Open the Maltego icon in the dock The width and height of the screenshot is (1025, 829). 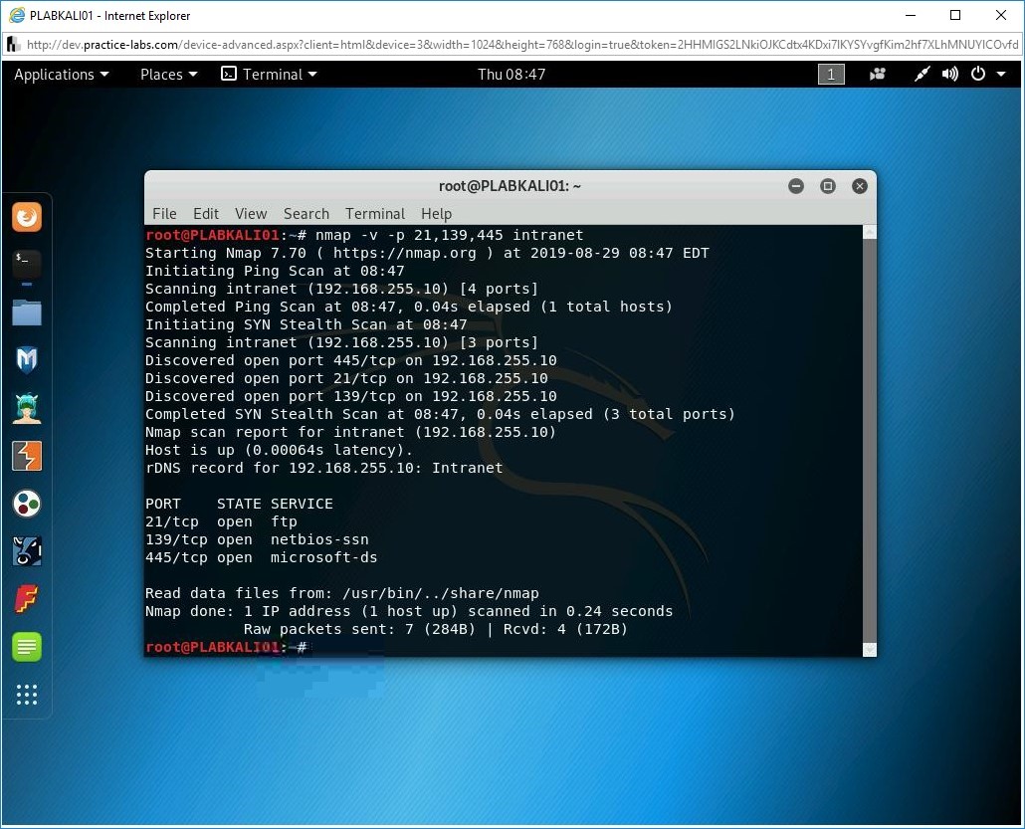27,504
